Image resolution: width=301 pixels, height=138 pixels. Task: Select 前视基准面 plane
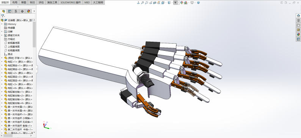[12, 43]
